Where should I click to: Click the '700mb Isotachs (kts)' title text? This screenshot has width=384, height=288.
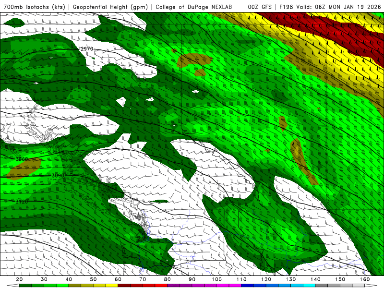pyautogui.click(x=34, y=7)
